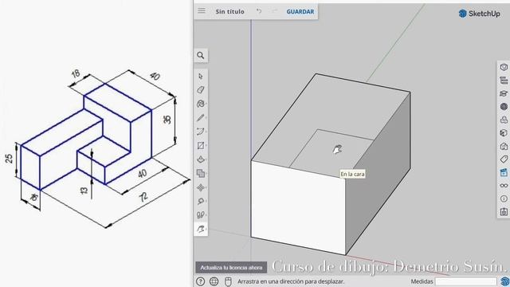Click the Medidas measurements input field

point(465,281)
